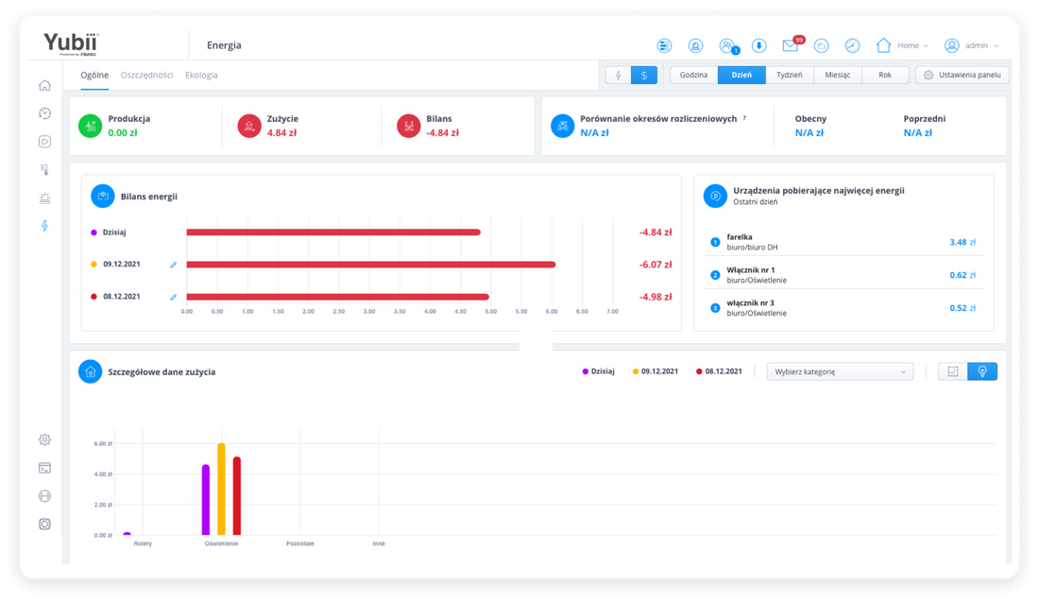Click the weather cloud icon in header
The height and width of the screenshot is (602, 1039).
click(821, 45)
